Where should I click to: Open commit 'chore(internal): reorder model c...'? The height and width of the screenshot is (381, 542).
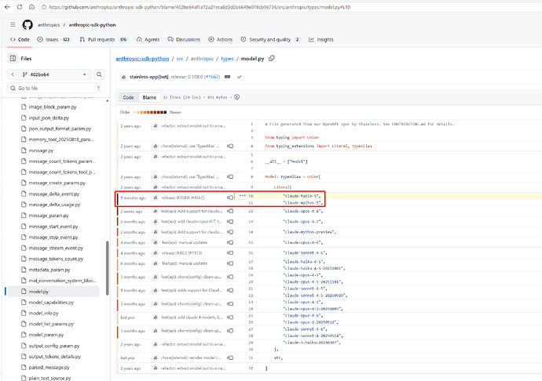click(191, 357)
